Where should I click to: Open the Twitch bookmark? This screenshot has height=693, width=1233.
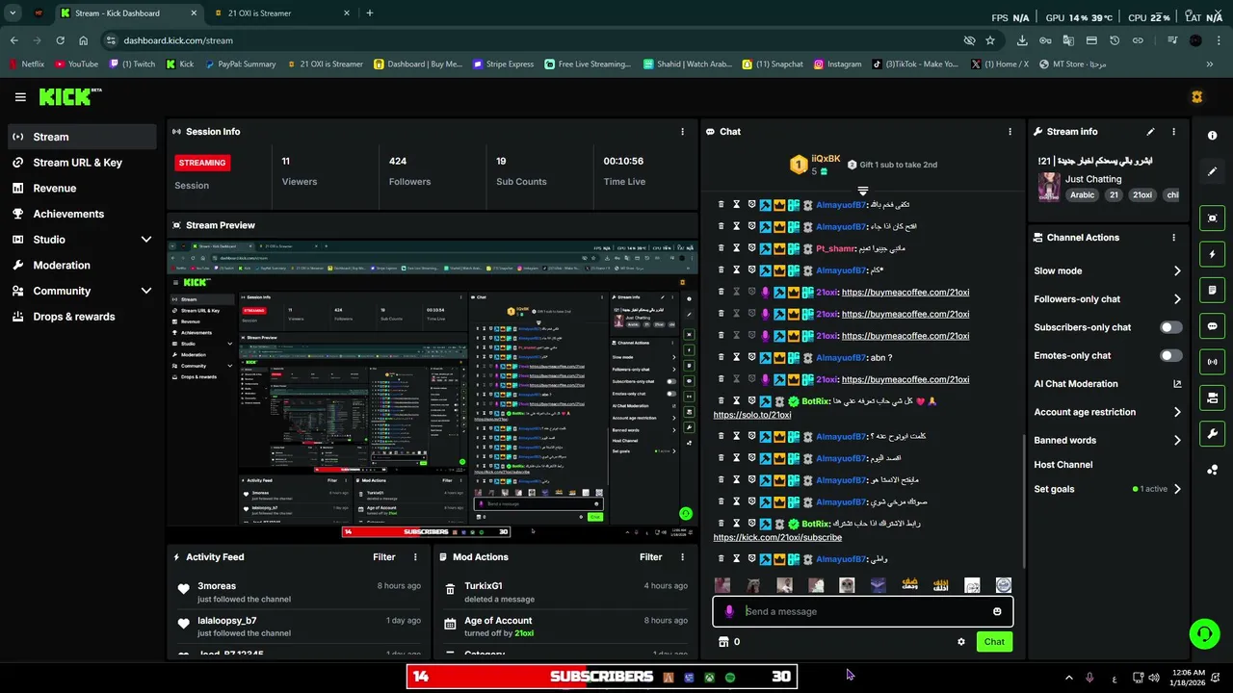(x=132, y=64)
